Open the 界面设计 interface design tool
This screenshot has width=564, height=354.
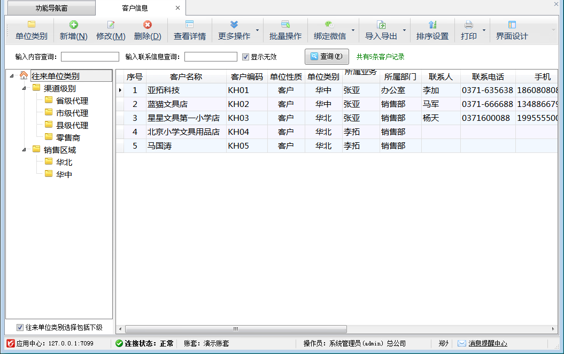512,25
